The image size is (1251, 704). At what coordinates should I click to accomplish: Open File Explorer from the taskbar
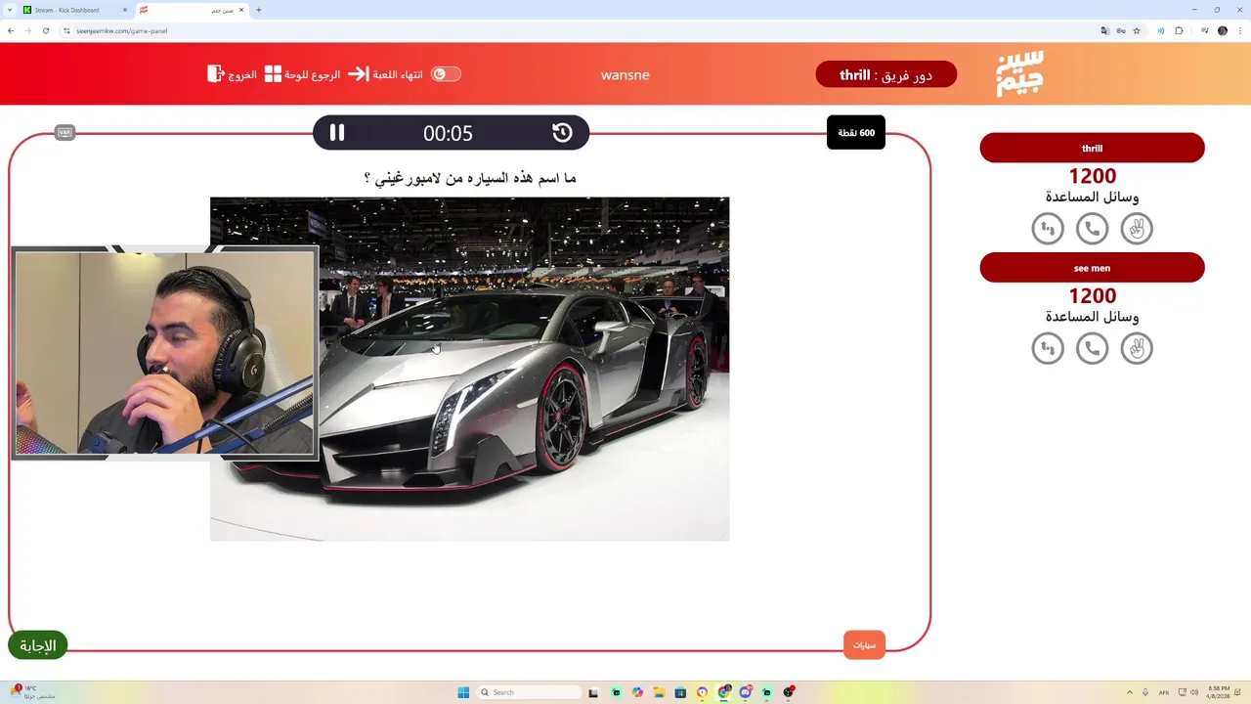click(x=659, y=692)
